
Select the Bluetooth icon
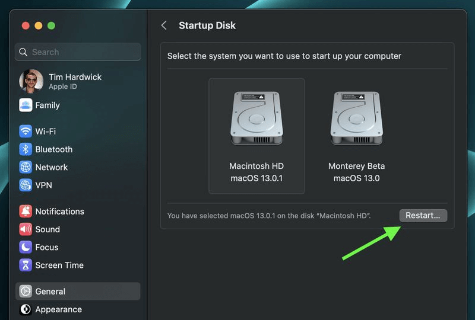pos(26,149)
